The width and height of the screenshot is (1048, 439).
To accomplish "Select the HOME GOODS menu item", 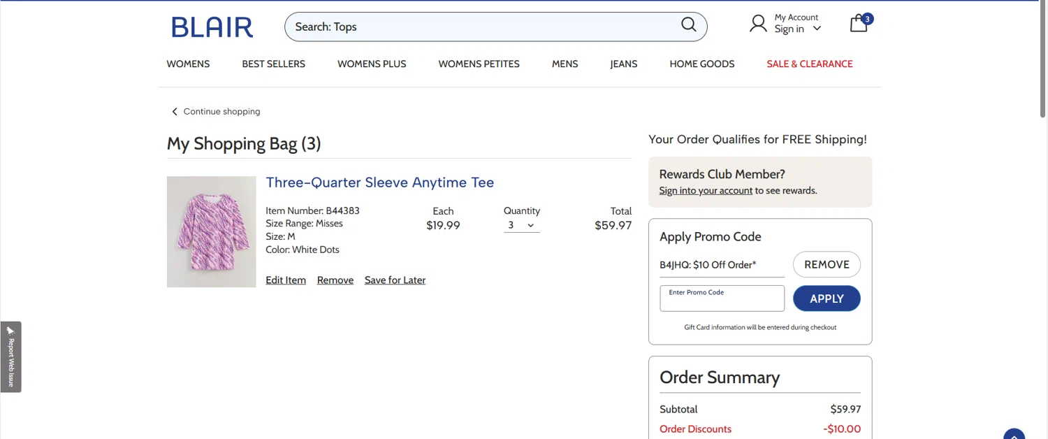I will 701,64.
